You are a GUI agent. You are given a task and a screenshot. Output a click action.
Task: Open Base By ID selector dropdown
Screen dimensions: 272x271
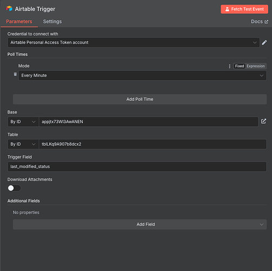[x=23, y=122]
